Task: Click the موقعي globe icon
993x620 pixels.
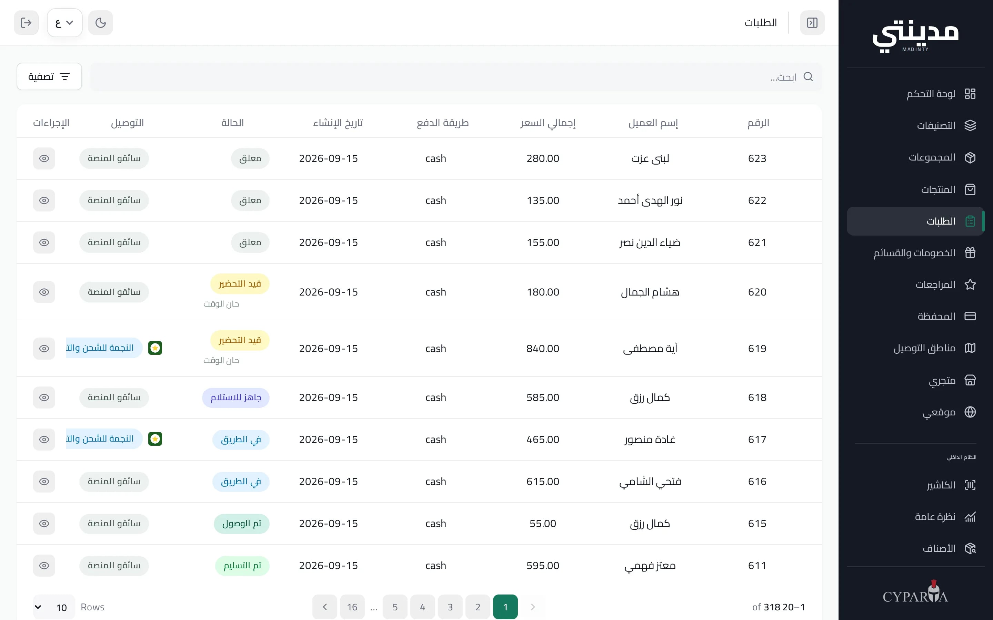Action: (970, 412)
